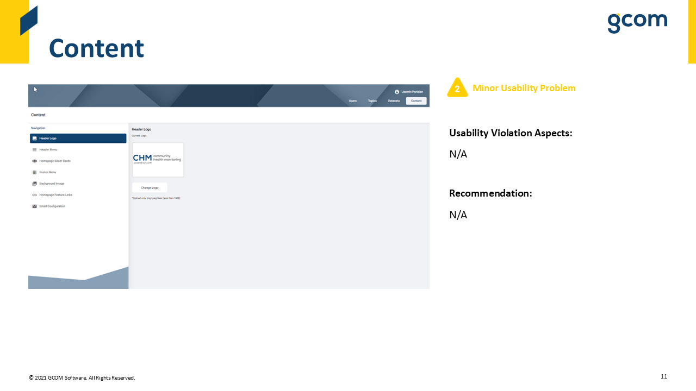
Task: Click the Header Menu hamburger icon
Action: (x=35, y=149)
